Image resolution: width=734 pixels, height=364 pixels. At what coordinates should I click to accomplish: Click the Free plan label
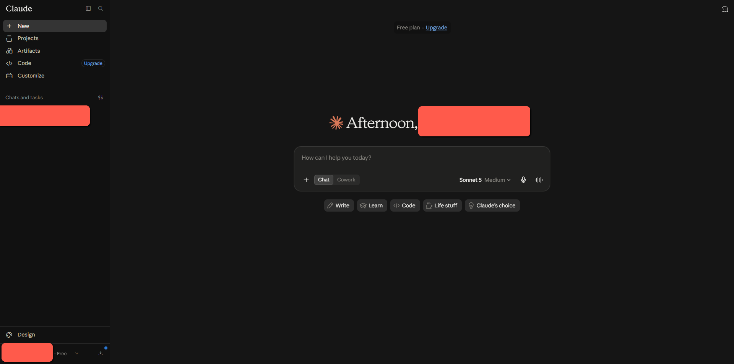point(408,28)
